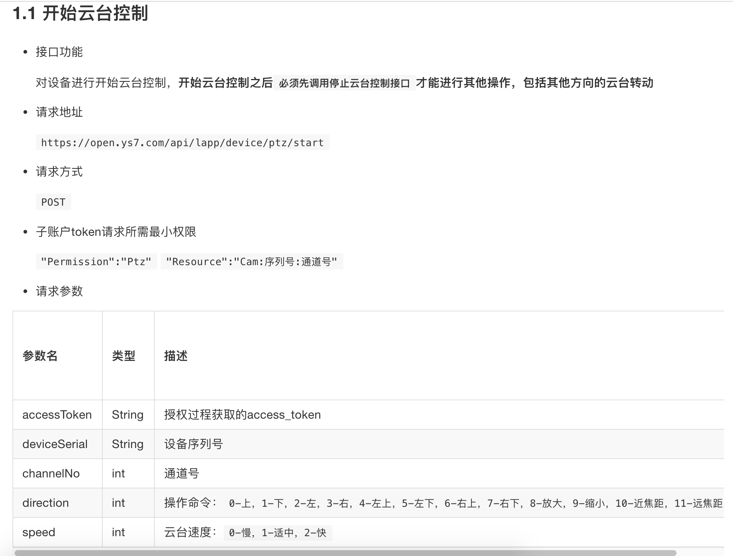Click the 请求地址 bullet label
Viewport: 733px width, 556px height.
click(59, 112)
